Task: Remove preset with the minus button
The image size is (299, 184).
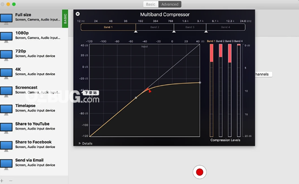Action: click(x=10, y=181)
